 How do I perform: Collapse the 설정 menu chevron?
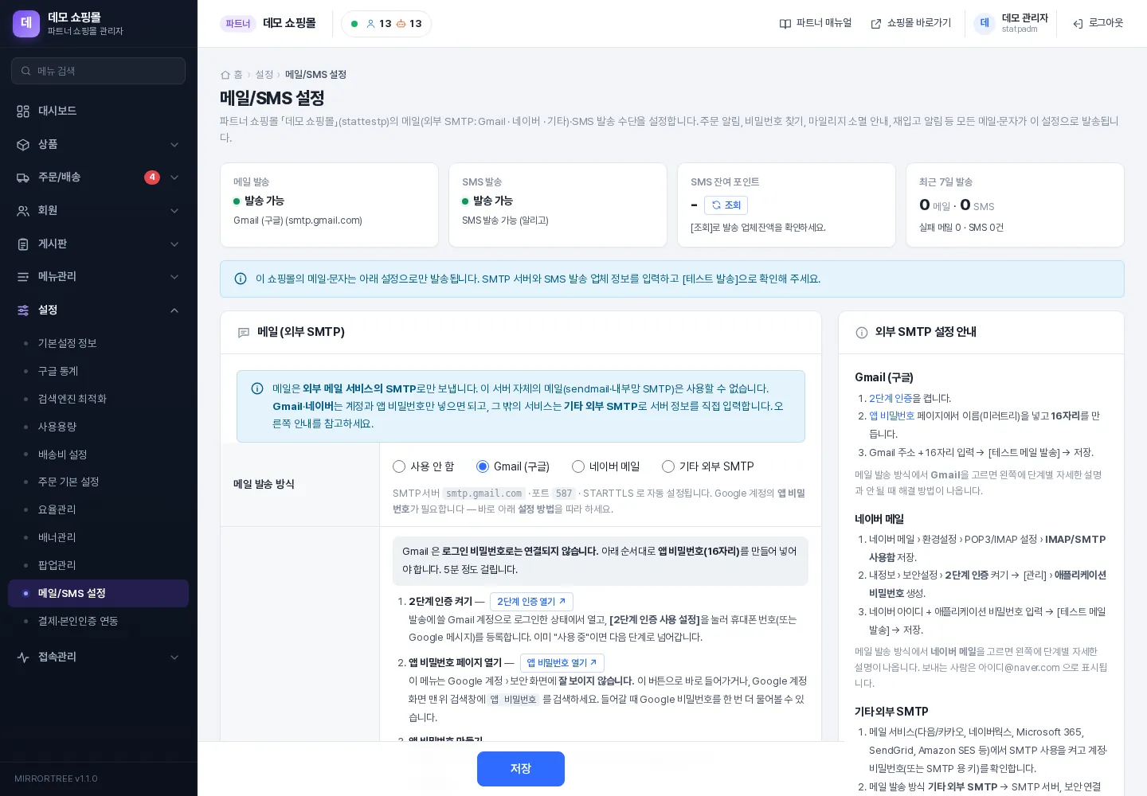(x=174, y=310)
